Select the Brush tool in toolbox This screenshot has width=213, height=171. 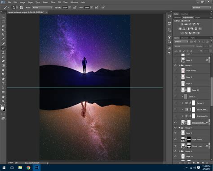click(3, 48)
